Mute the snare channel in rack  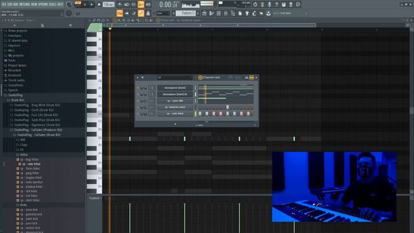click(x=138, y=107)
